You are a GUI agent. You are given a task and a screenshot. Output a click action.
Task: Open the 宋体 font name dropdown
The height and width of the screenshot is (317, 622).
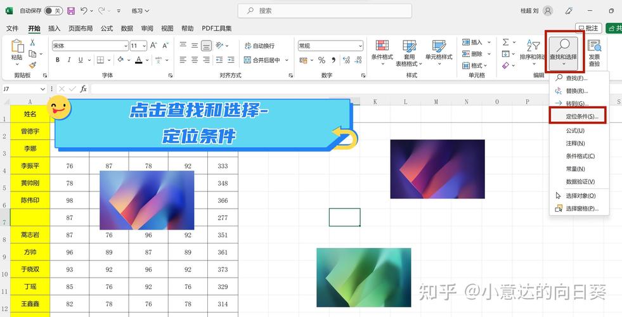(x=126, y=46)
